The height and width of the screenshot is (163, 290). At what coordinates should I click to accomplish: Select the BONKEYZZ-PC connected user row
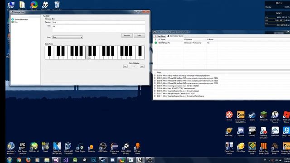coord(222,43)
